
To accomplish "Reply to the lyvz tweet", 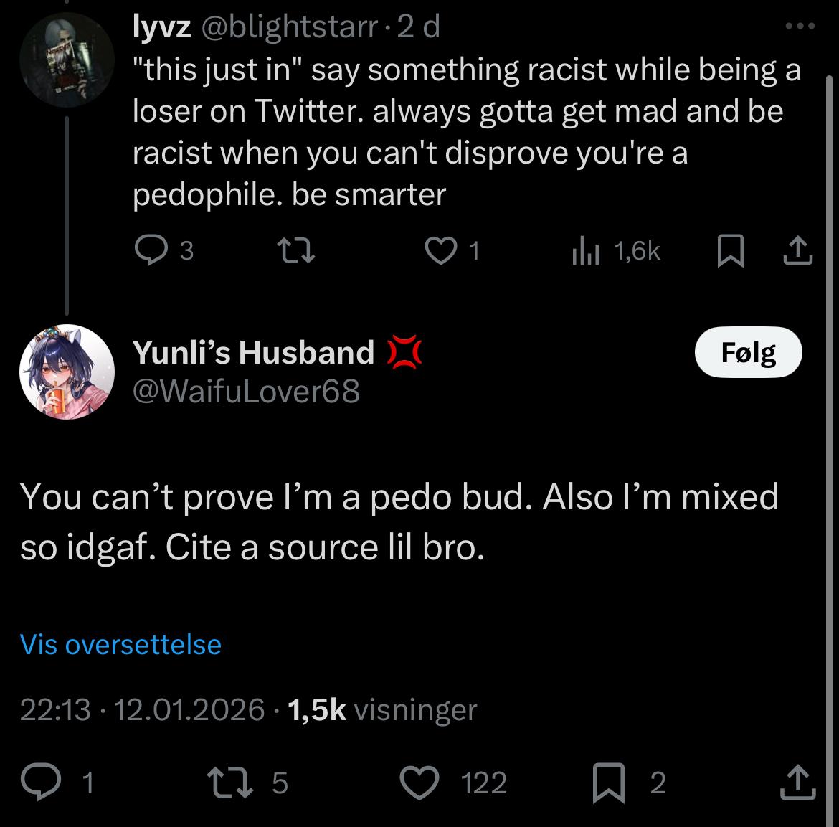I will (x=149, y=250).
